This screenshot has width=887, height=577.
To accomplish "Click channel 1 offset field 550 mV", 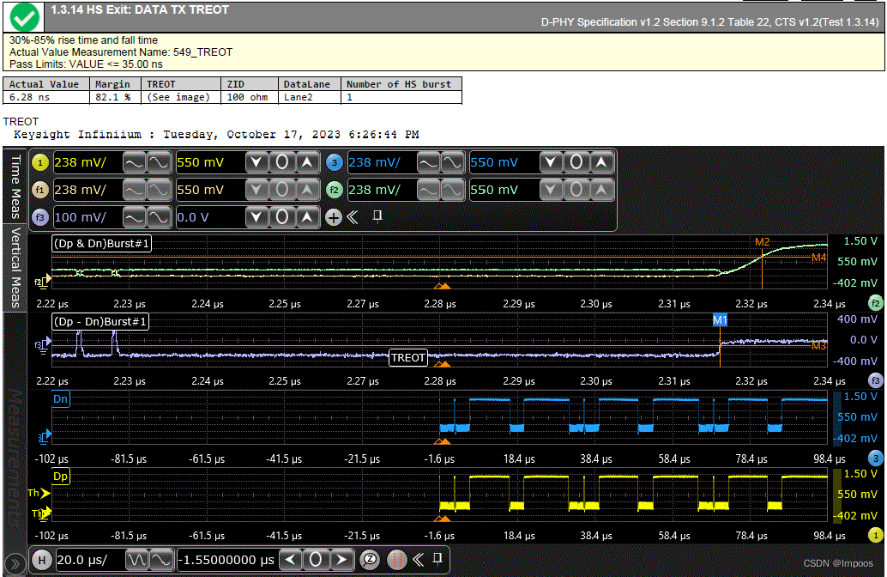I will point(210,163).
